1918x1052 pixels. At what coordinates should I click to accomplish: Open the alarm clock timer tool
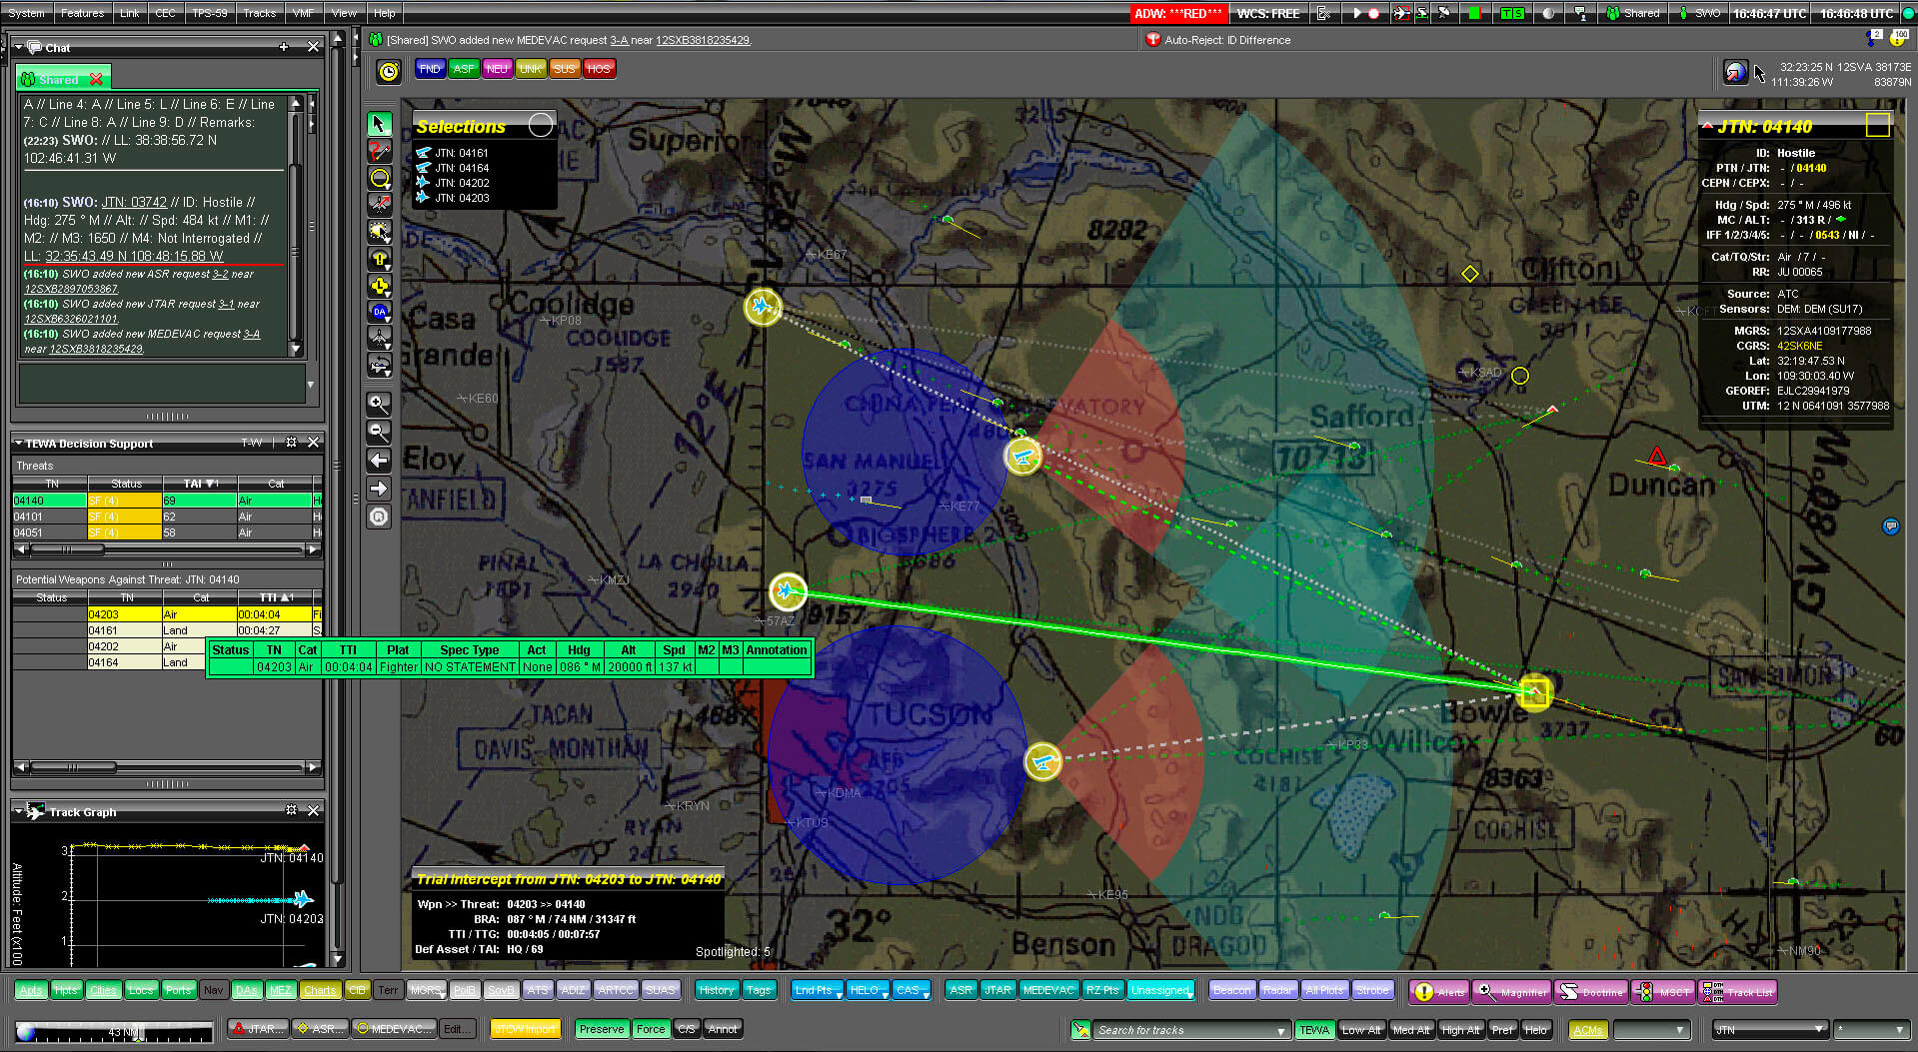click(389, 69)
